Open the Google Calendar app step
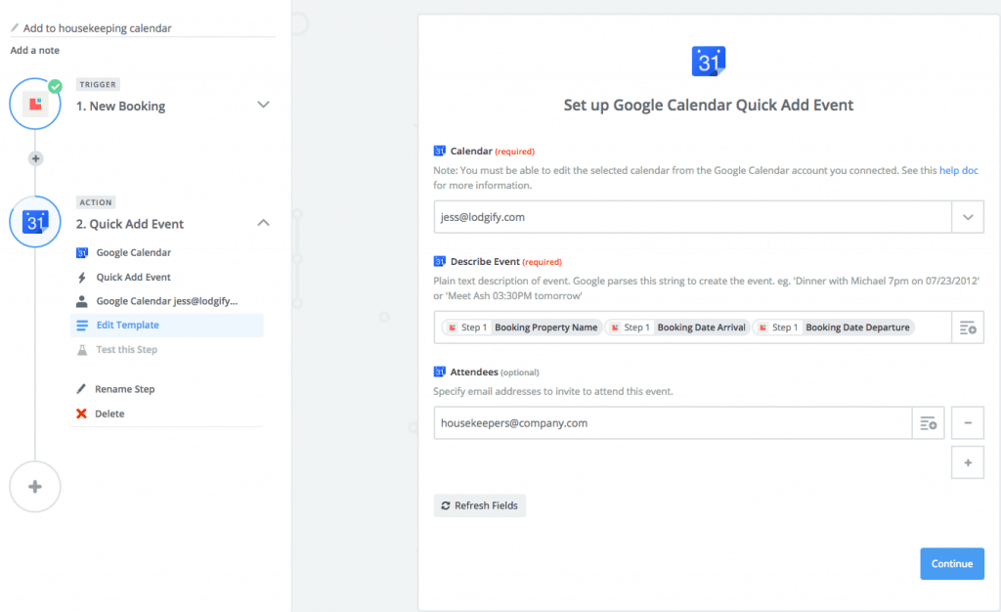Viewport: 1001px width, 612px height. coord(133,252)
